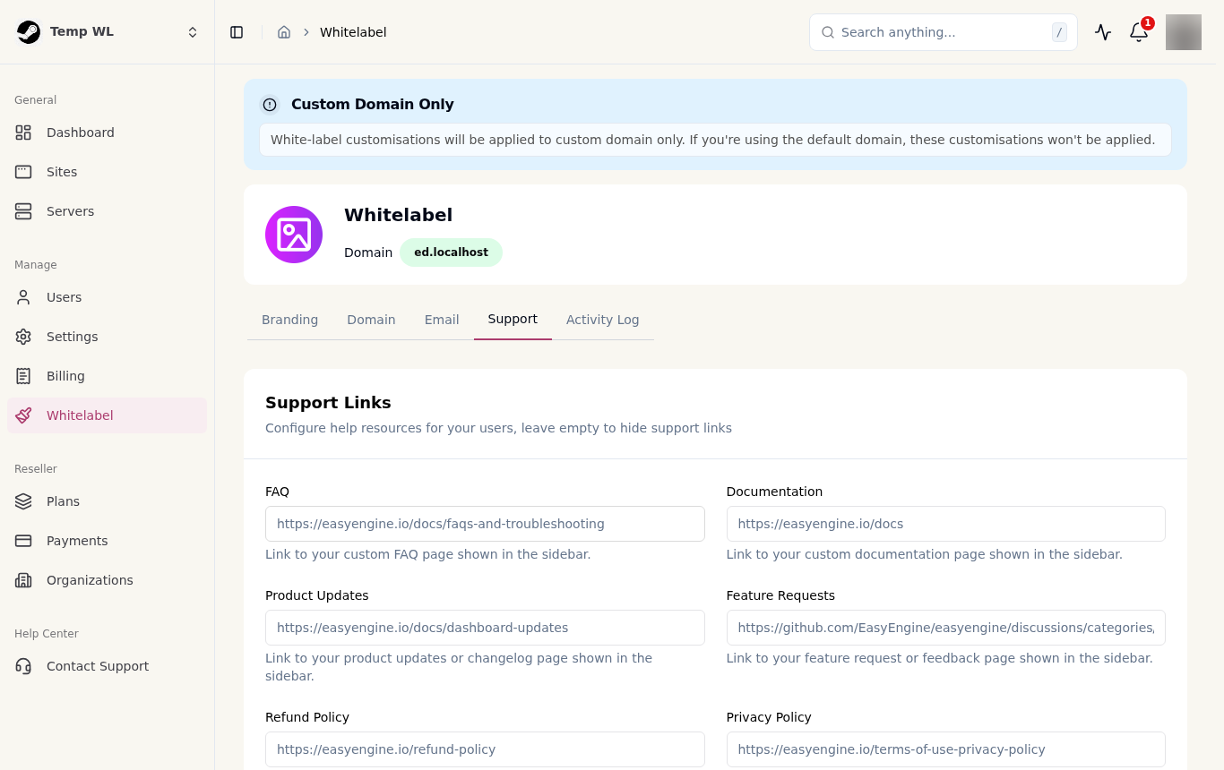Open the user avatar menu
The image size is (1224, 770).
(1184, 32)
